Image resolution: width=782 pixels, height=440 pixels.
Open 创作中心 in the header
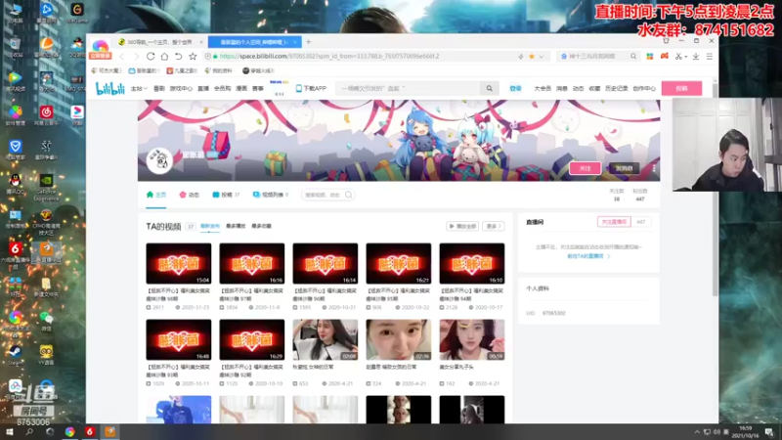[x=644, y=88]
